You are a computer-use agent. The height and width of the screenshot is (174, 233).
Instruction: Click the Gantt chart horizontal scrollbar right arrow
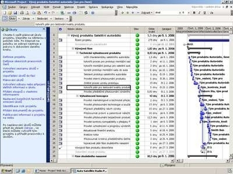[x=227, y=161]
